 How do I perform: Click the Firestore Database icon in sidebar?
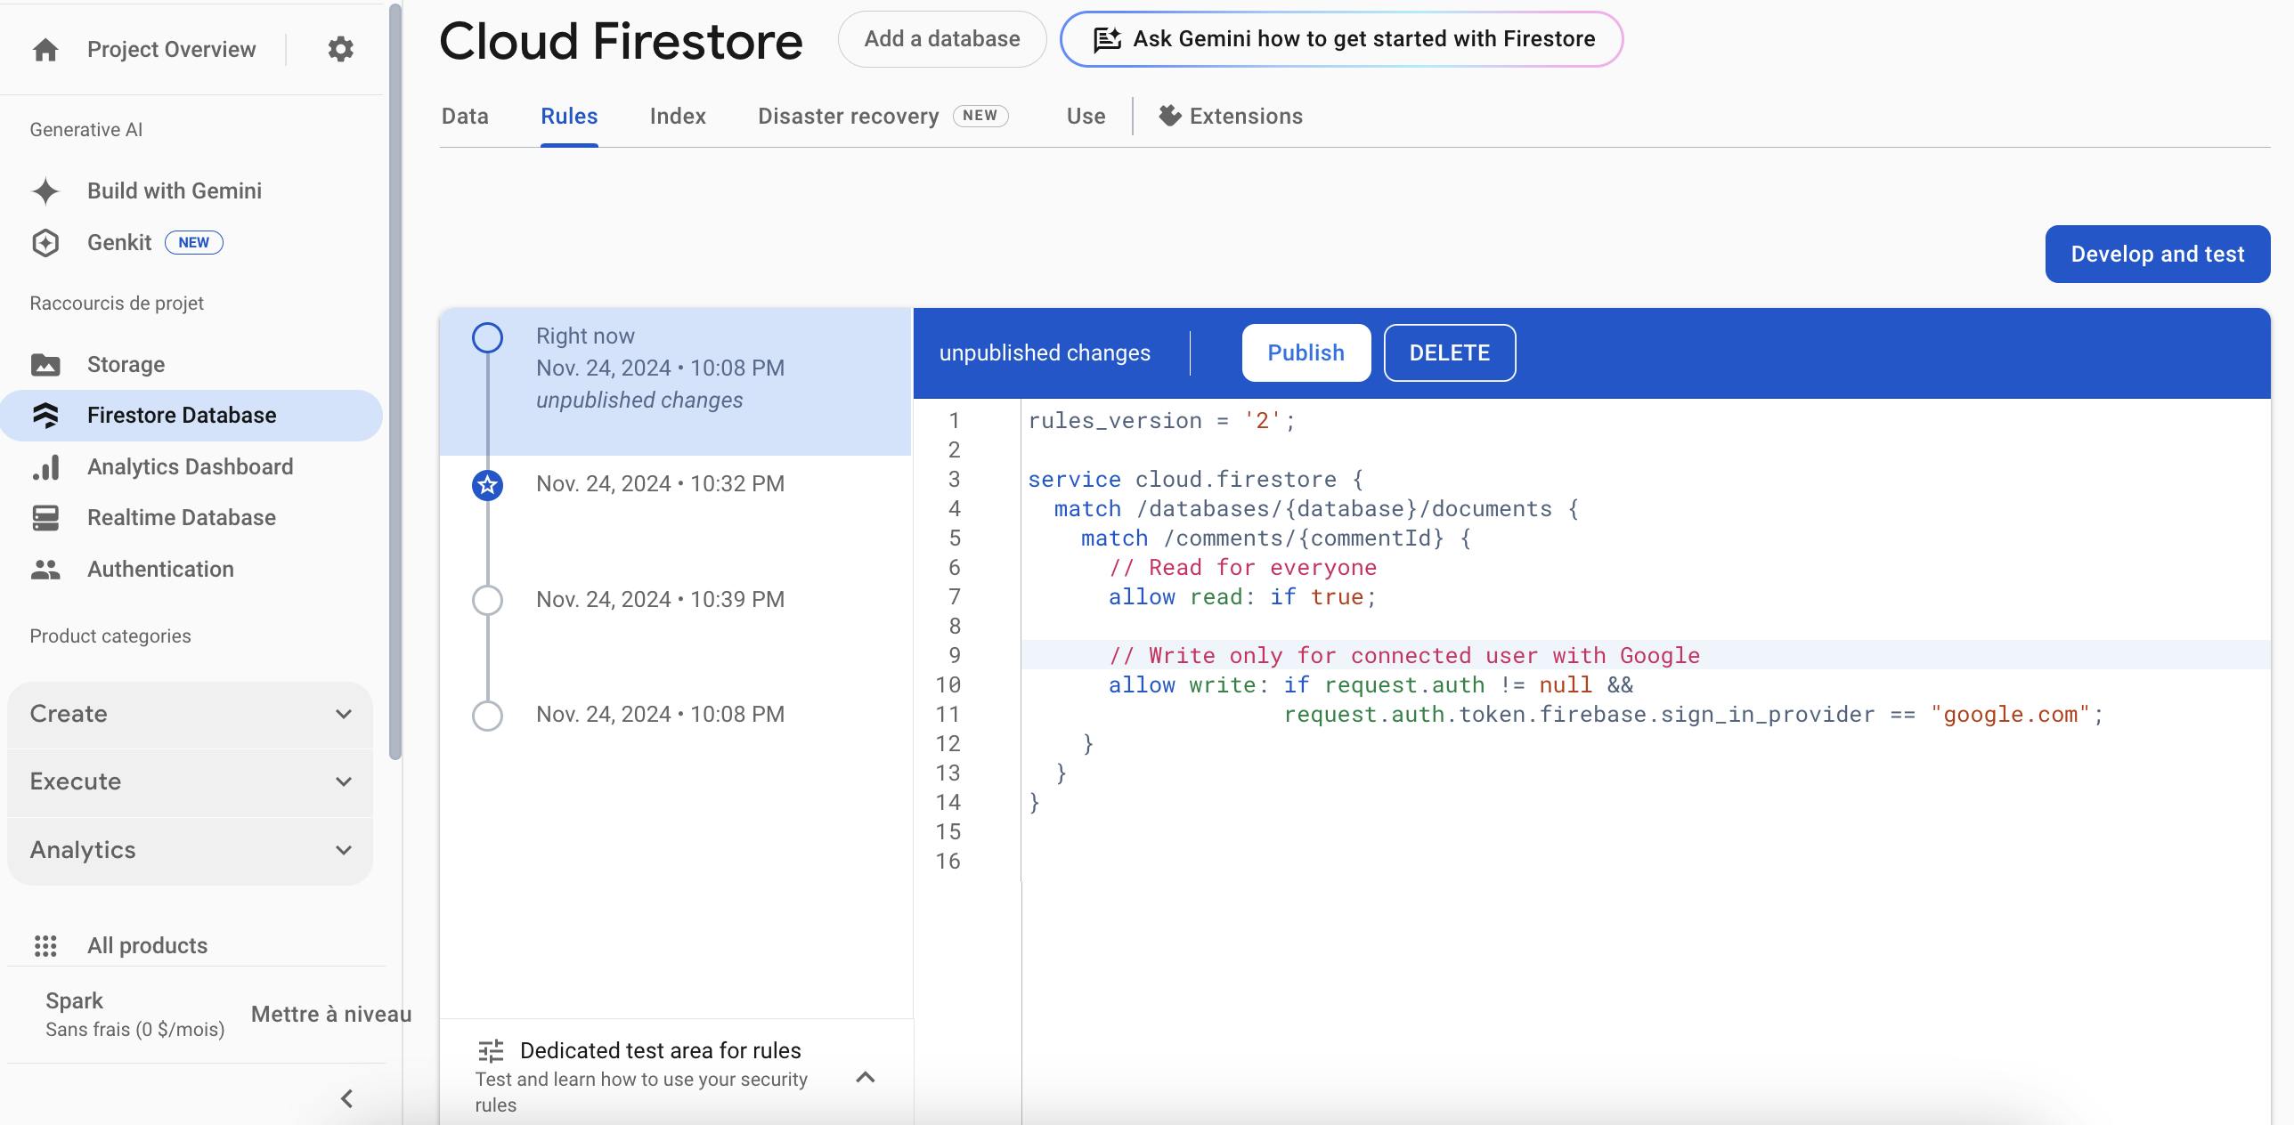coord(45,416)
